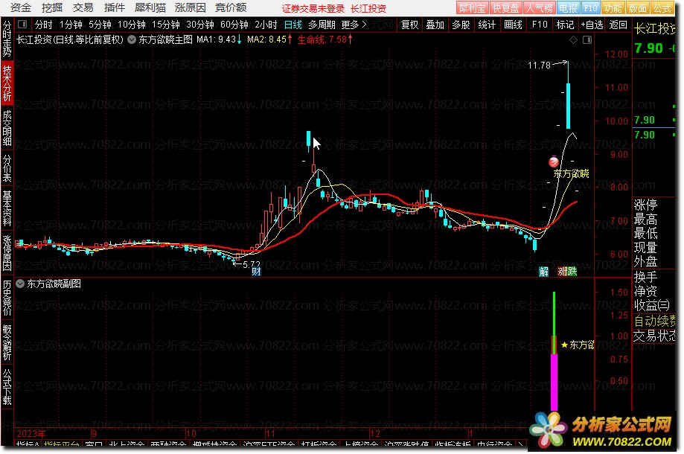Click the diamond icon at chart top right
This screenshot has height=454, width=684.
[574, 39]
